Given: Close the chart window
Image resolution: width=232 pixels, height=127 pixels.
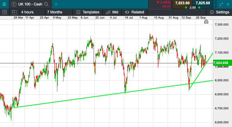Looking at the screenshot, I should click(x=228, y=4).
